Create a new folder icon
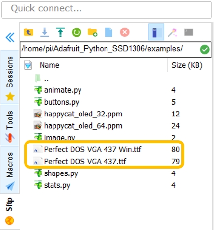 92,32
